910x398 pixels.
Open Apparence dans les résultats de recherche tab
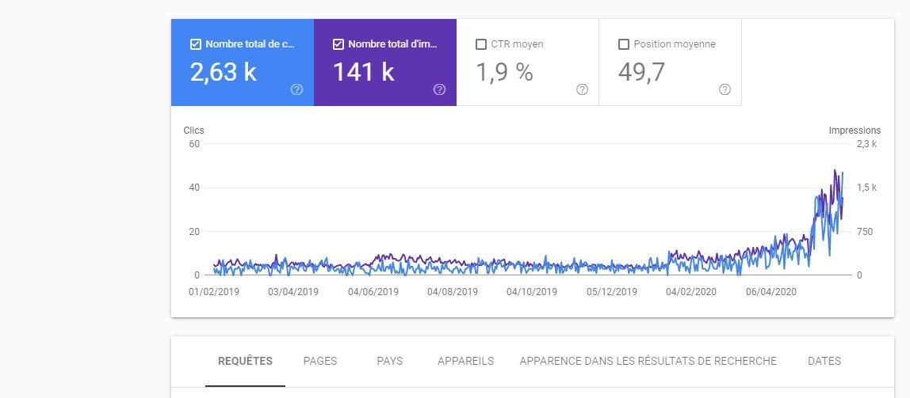[x=648, y=361]
